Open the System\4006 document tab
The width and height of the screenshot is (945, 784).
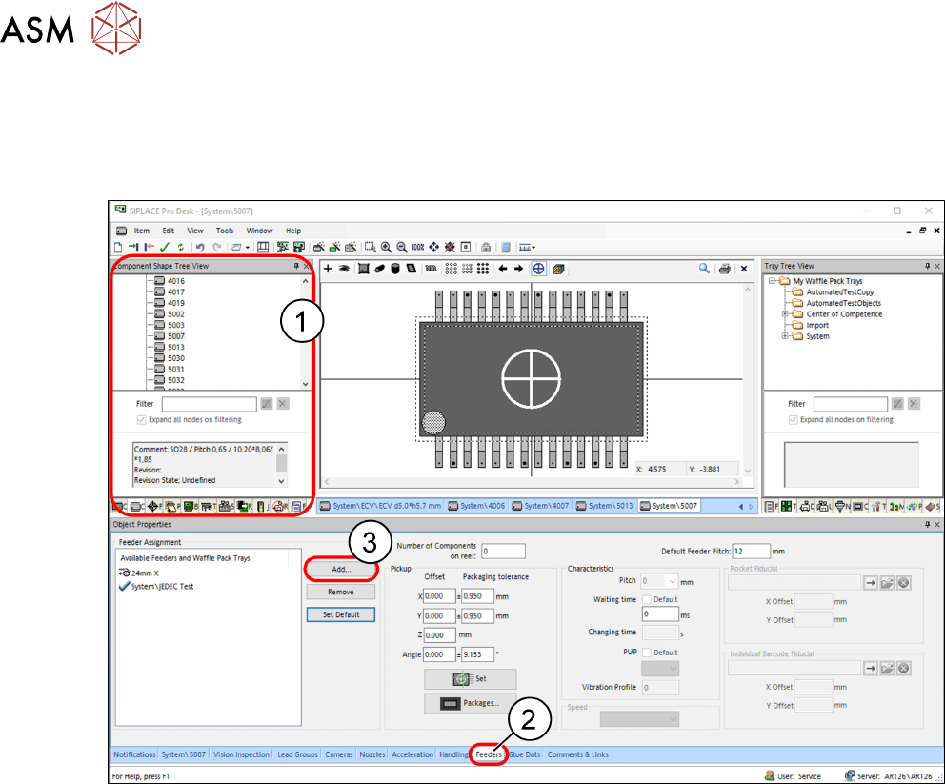point(476,506)
